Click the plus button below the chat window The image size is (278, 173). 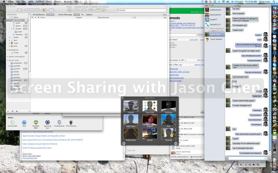pos(241,165)
